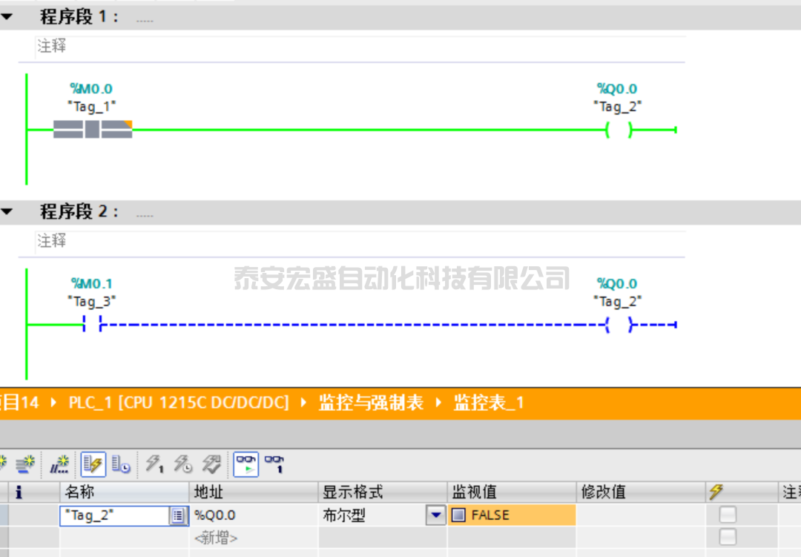
Task: Check the modify checkbox in the new row
Action: tap(728, 537)
